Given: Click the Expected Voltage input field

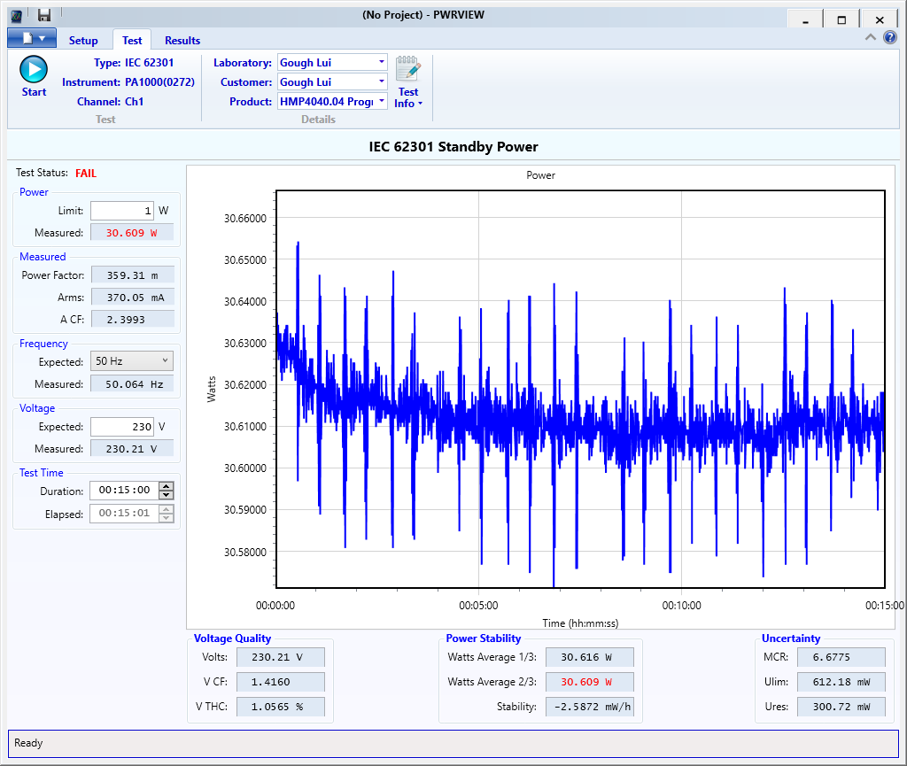Looking at the screenshot, I should point(121,426).
